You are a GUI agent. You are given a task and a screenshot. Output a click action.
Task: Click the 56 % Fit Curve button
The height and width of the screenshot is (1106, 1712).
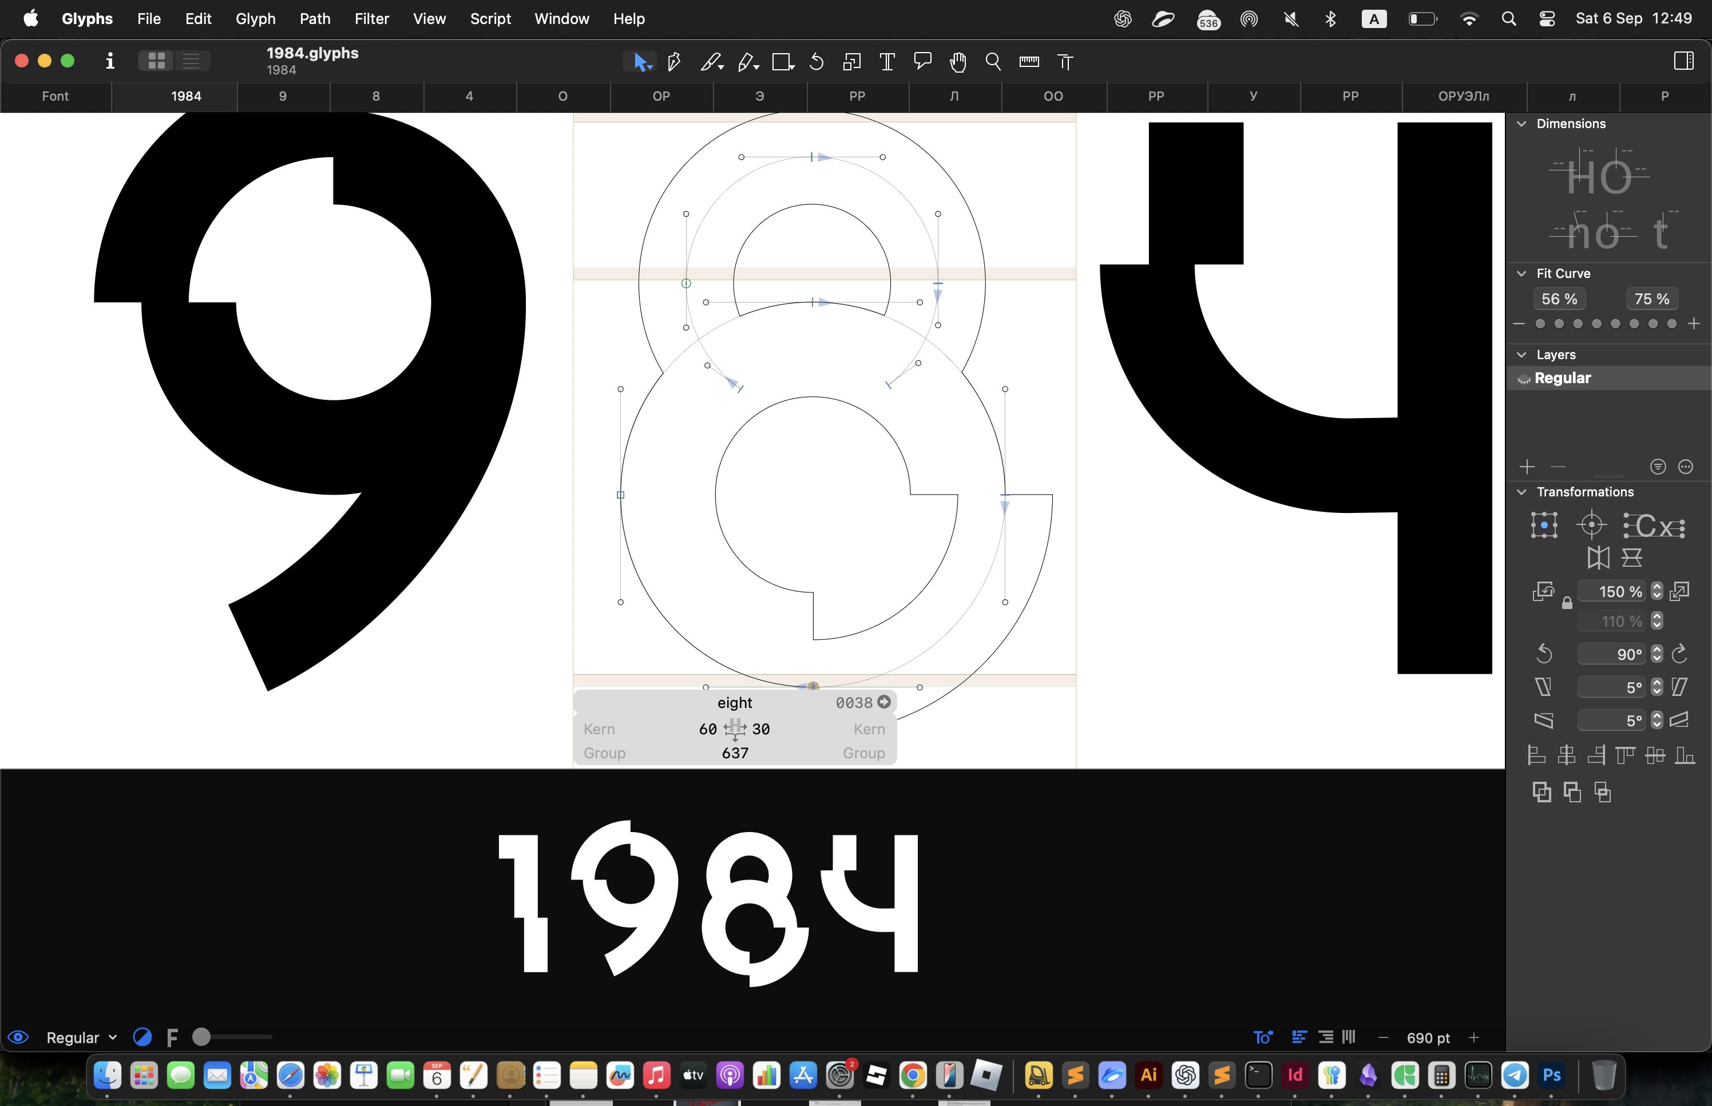click(x=1558, y=299)
